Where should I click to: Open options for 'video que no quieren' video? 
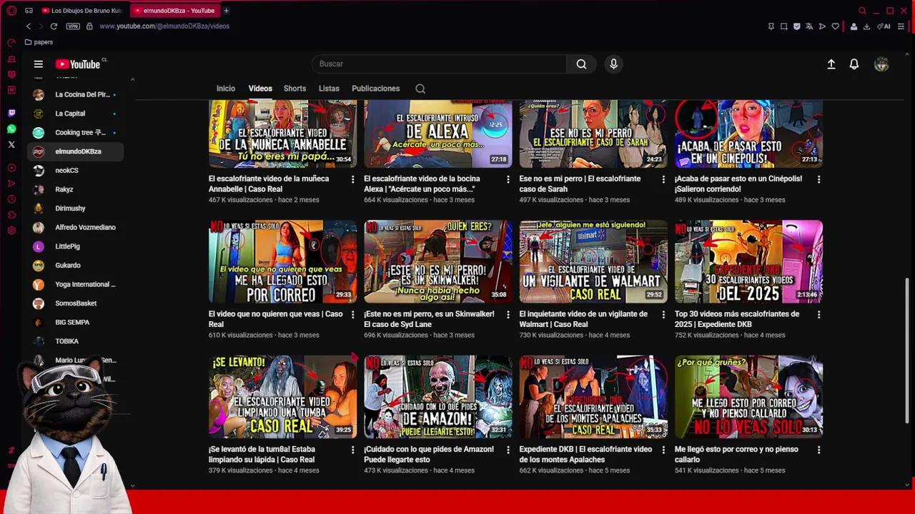click(x=352, y=315)
